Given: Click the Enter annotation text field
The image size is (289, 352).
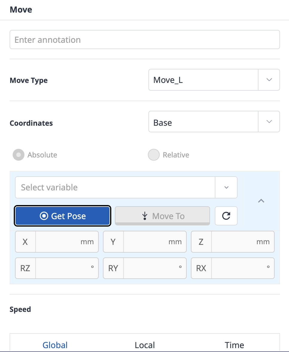Looking at the screenshot, I should (x=145, y=40).
